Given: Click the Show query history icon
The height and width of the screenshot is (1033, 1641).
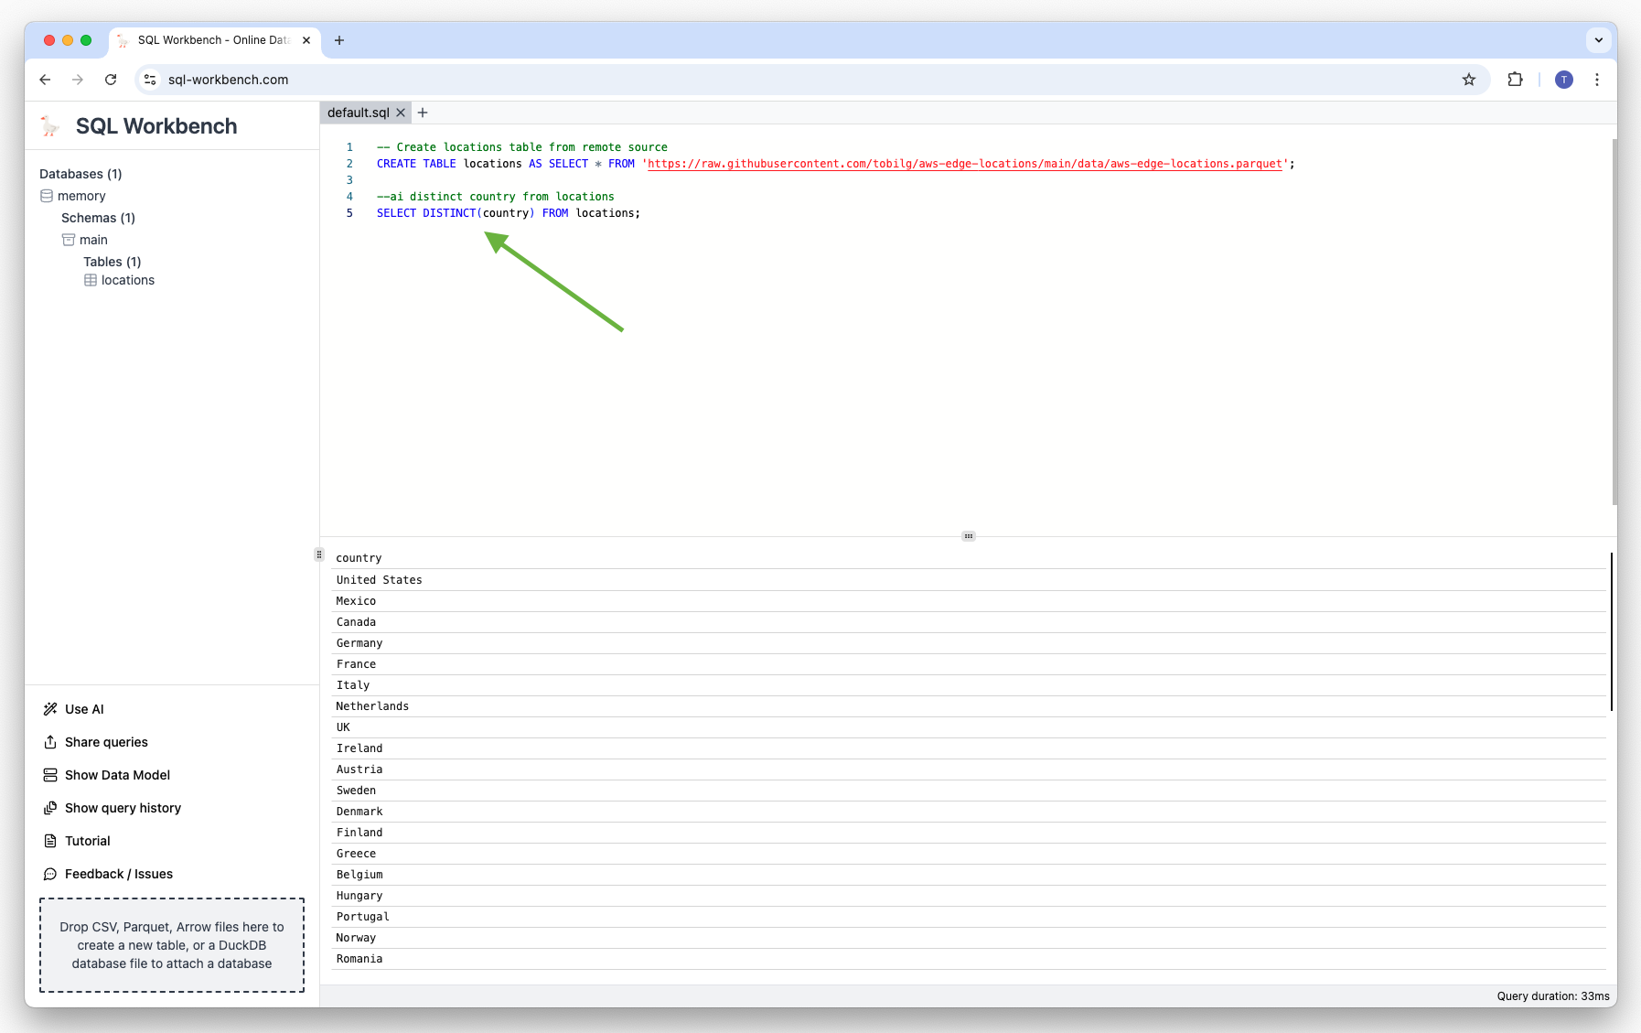Looking at the screenshot, I should (x=50, y=808).
